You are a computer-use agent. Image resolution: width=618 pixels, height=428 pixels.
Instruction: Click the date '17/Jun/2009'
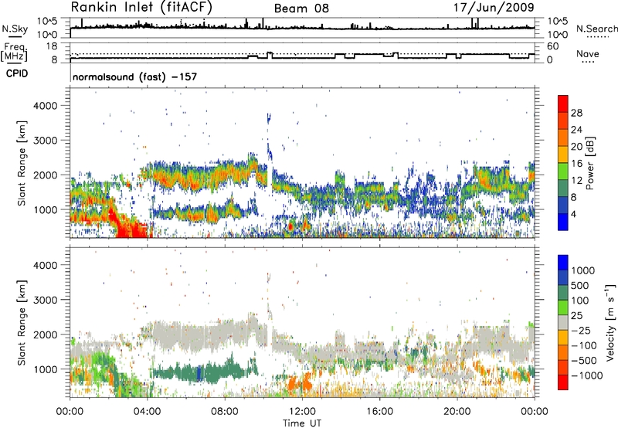coord(494,8)
